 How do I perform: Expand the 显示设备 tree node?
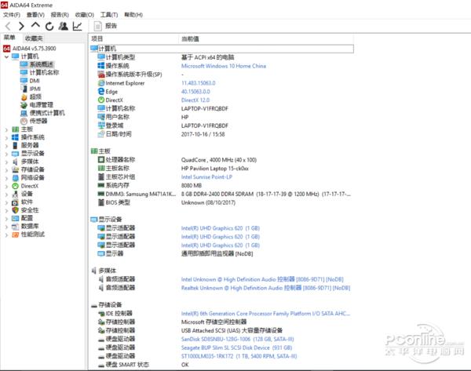point(6,154)
